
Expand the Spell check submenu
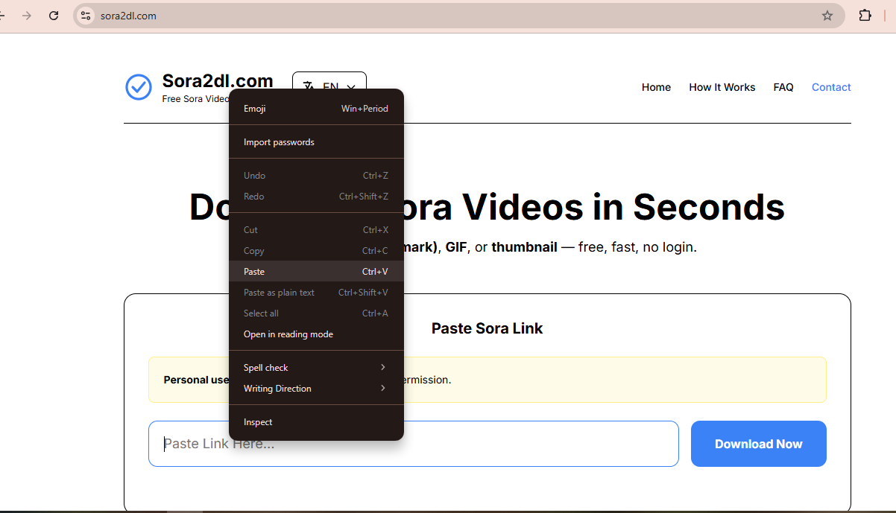pos(265,367)
